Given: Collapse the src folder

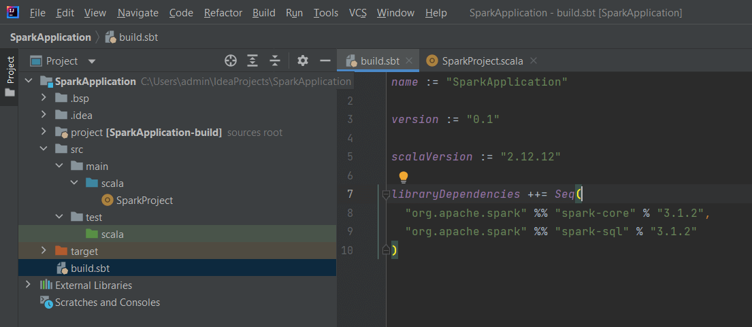Looking at the screenshot, I should pos(44,149).
